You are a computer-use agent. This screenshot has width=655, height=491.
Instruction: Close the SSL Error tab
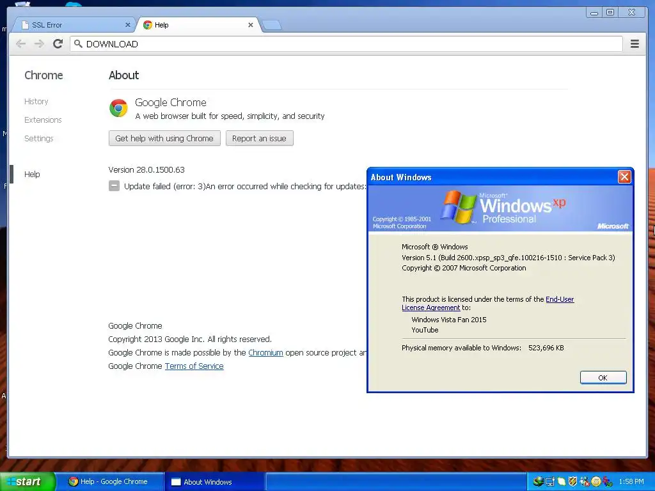point(128,25)
